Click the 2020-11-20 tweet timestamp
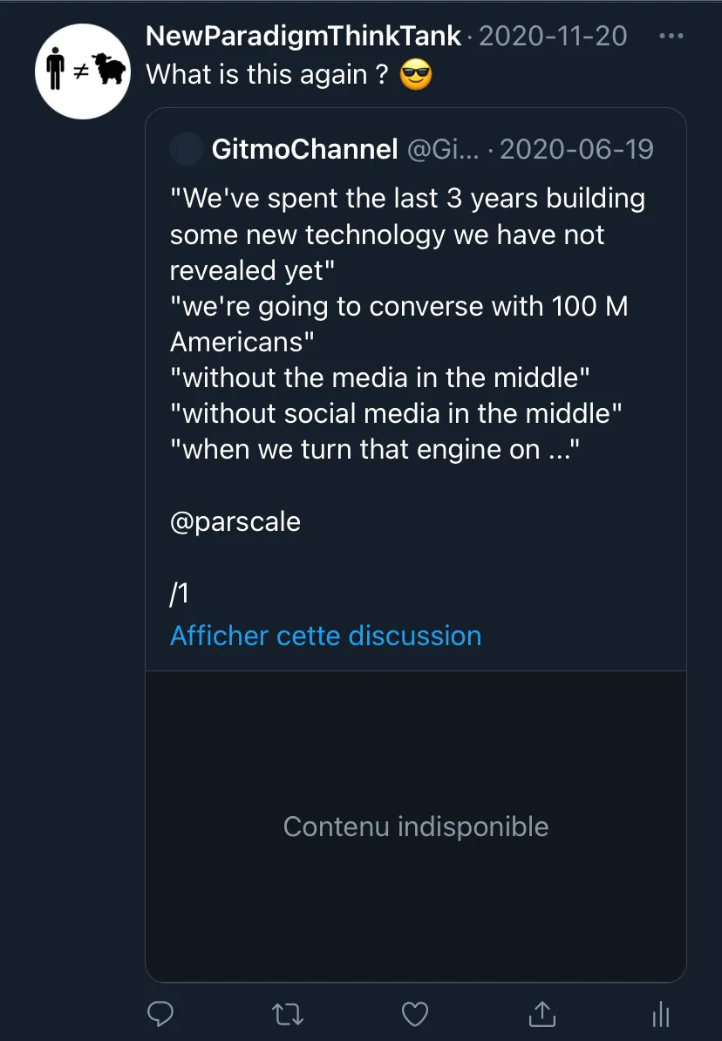The image size is (722, 1041). click(553, 36)
